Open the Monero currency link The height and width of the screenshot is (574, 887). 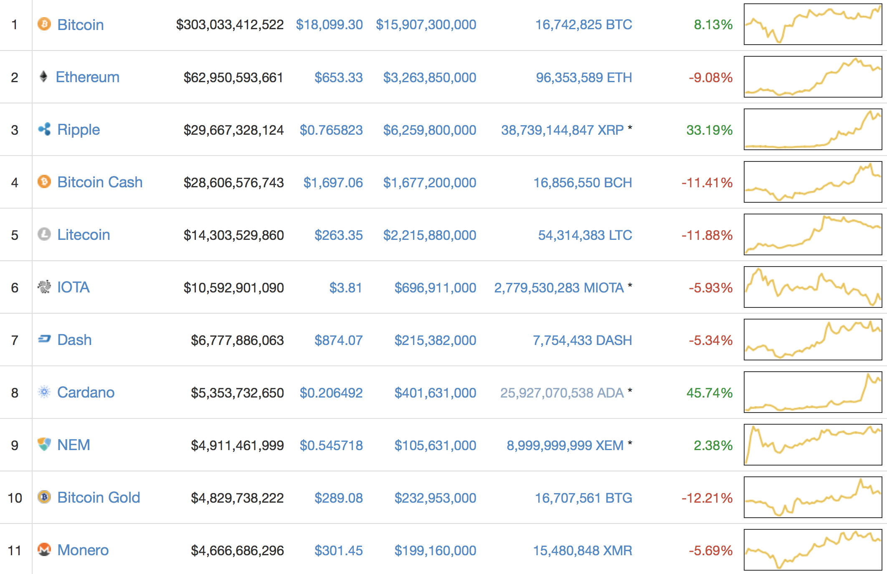coord(83,550)
